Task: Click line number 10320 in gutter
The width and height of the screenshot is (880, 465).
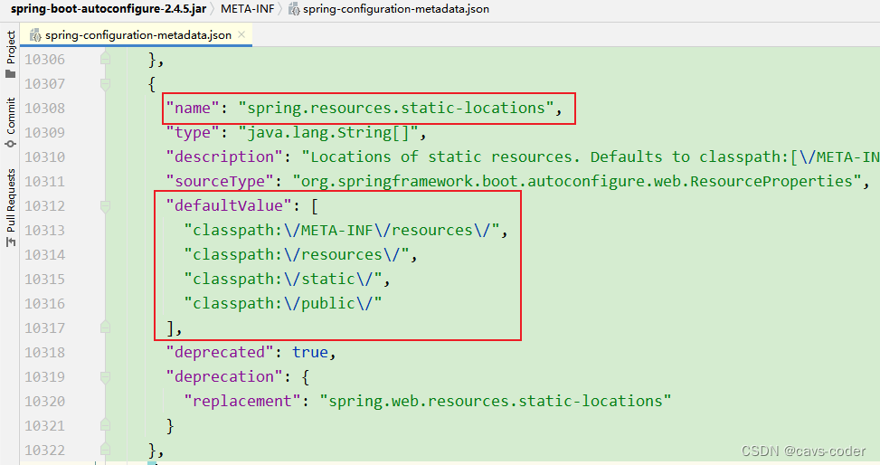Action: [x=45, y=401]
